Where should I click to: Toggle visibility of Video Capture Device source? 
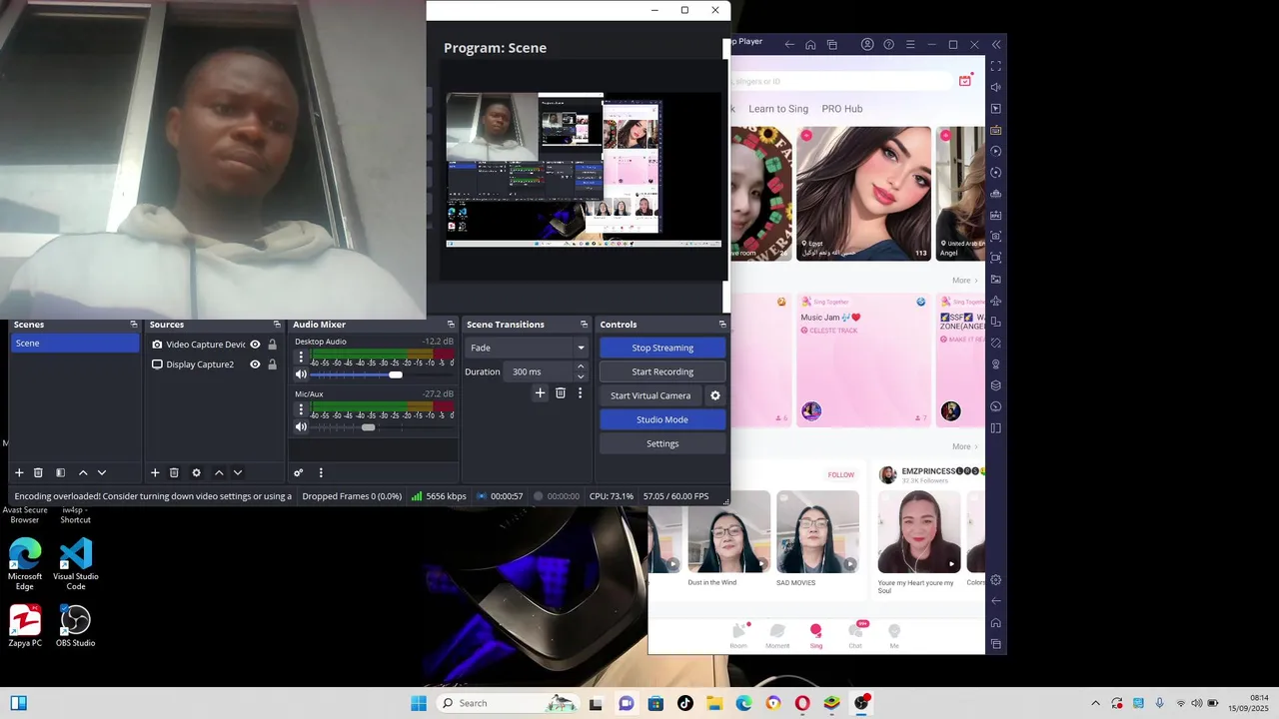click(x=255, y=345)
